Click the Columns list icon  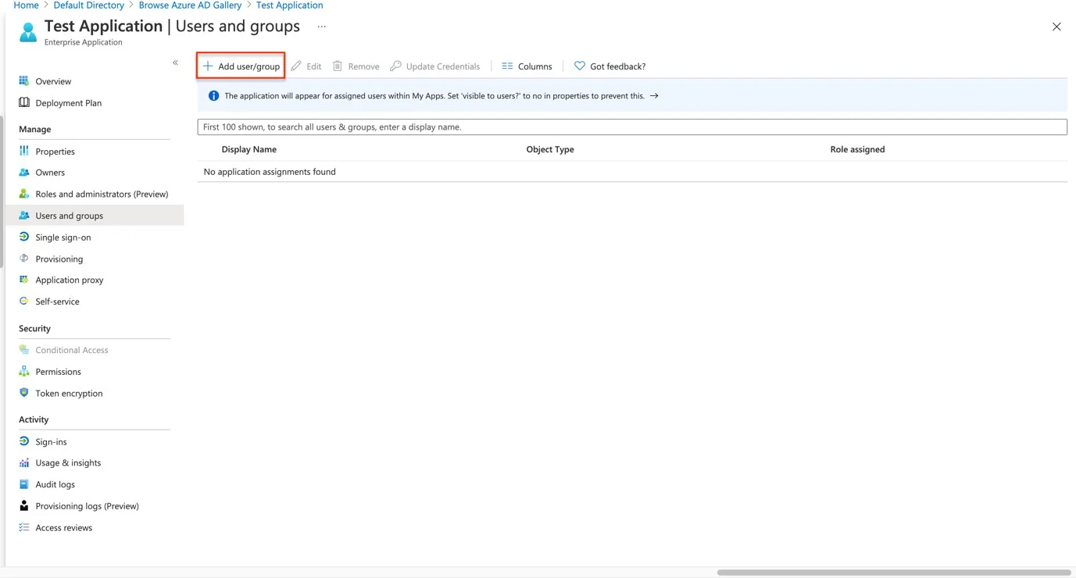click(507, 66)
